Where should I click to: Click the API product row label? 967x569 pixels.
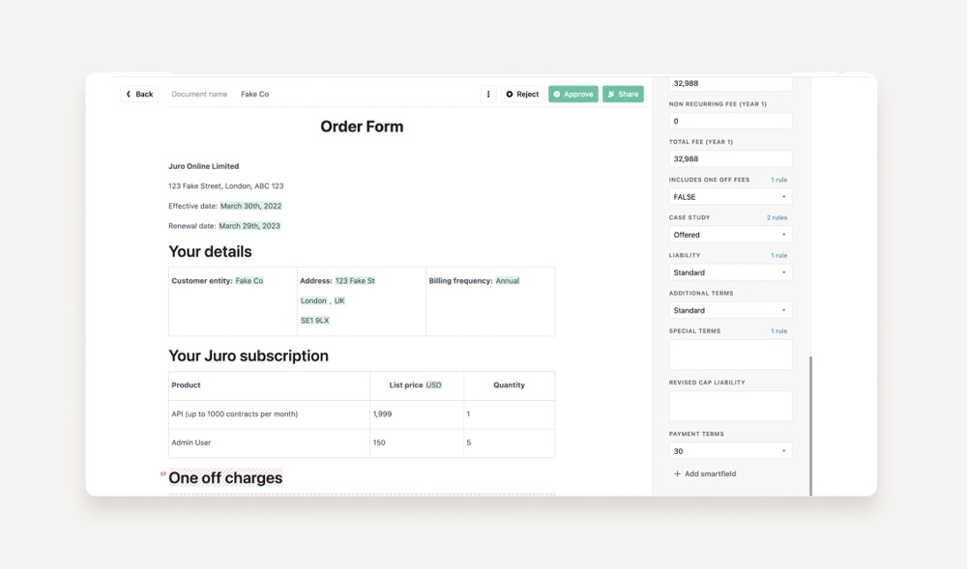(235, 414)
